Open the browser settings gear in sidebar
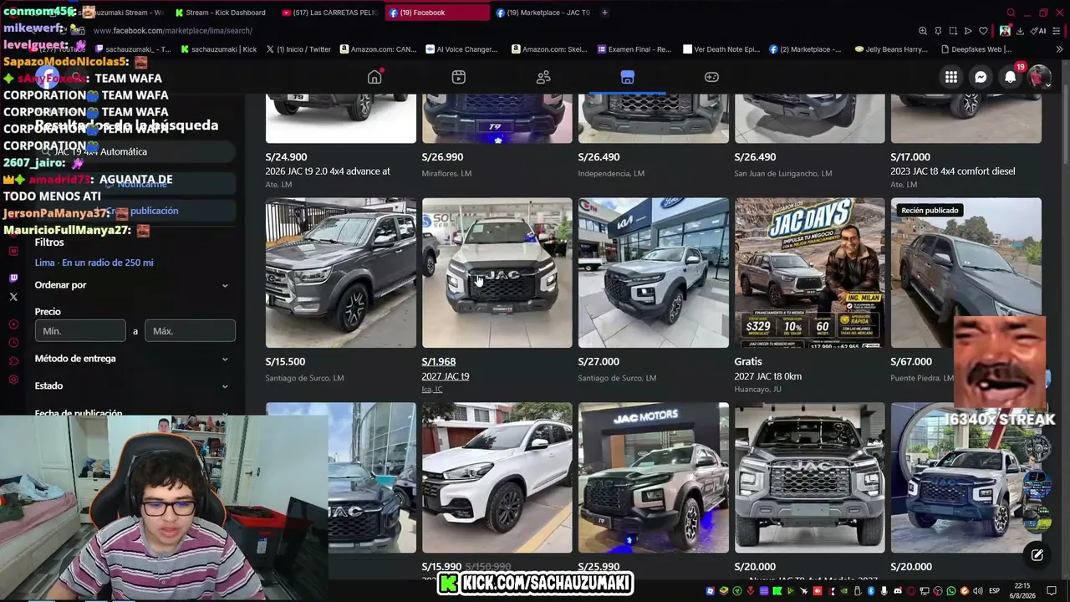Image resolution: width=1070 pixels, height=602 pixels. click(x=13, y=380)
